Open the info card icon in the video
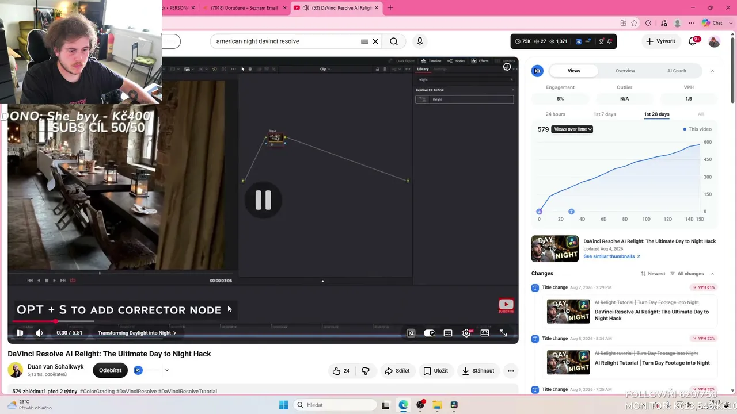This screenshot has height=414, width=737. (x=507, y=67)
